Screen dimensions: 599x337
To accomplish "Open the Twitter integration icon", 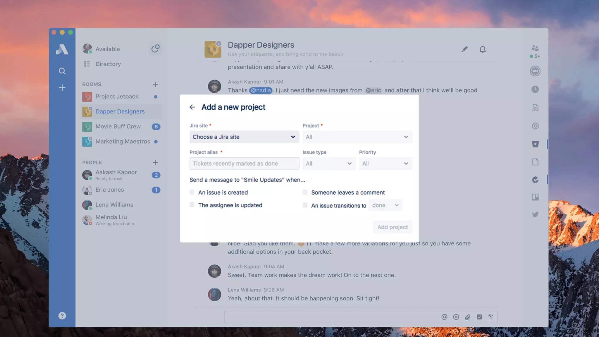I will [x=535, y=215].
